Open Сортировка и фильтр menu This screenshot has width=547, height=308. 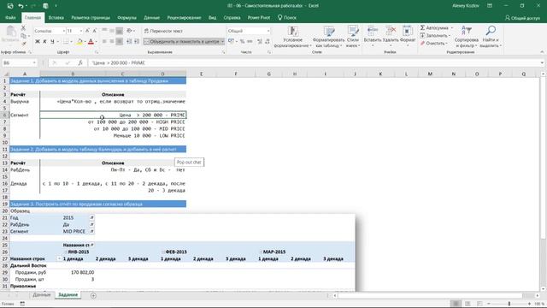[467, 37]
